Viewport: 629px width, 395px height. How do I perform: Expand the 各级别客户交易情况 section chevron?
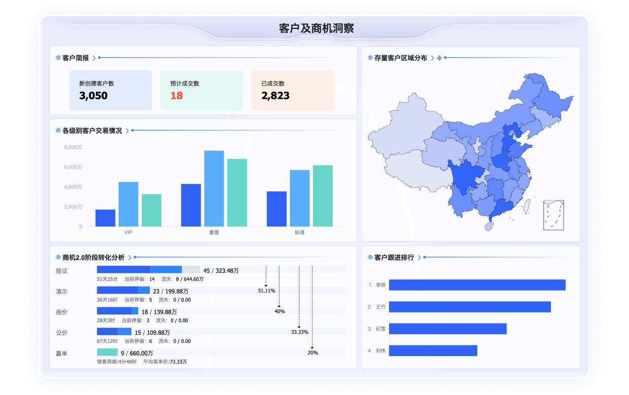click(x=128, y=130)
